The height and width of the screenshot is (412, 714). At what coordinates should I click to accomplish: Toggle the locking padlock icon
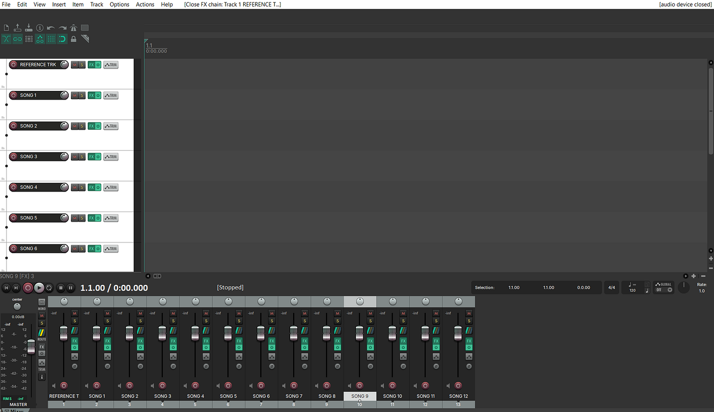(73, 39)
